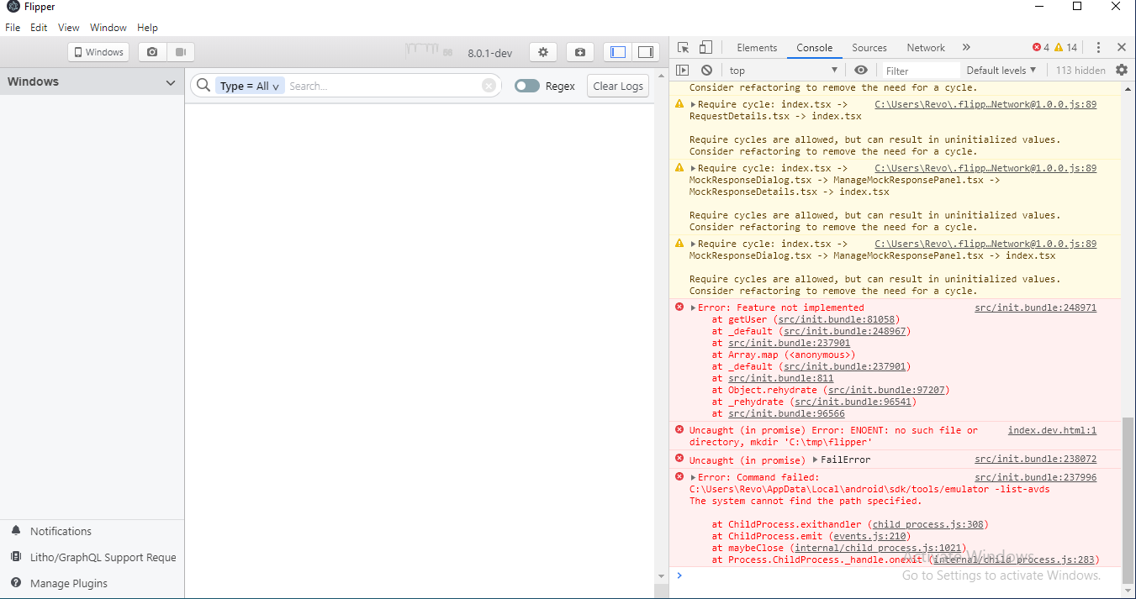The image size is (1136, 599).
Task: Toggle the left sidebar layout icon
Action: click(617, 51)
